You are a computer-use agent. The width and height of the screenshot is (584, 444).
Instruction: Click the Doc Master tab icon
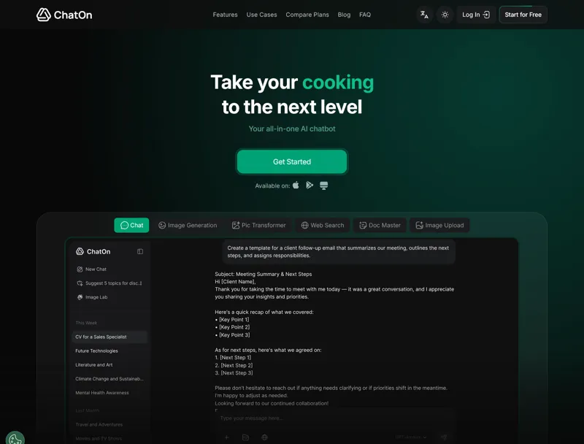[x=363, y=225]
